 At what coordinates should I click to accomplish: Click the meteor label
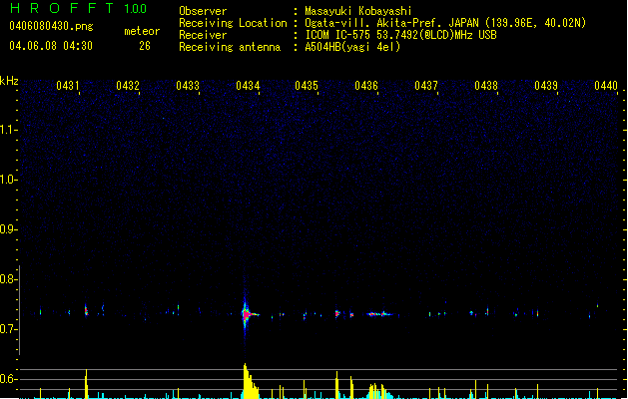(142, 31)
